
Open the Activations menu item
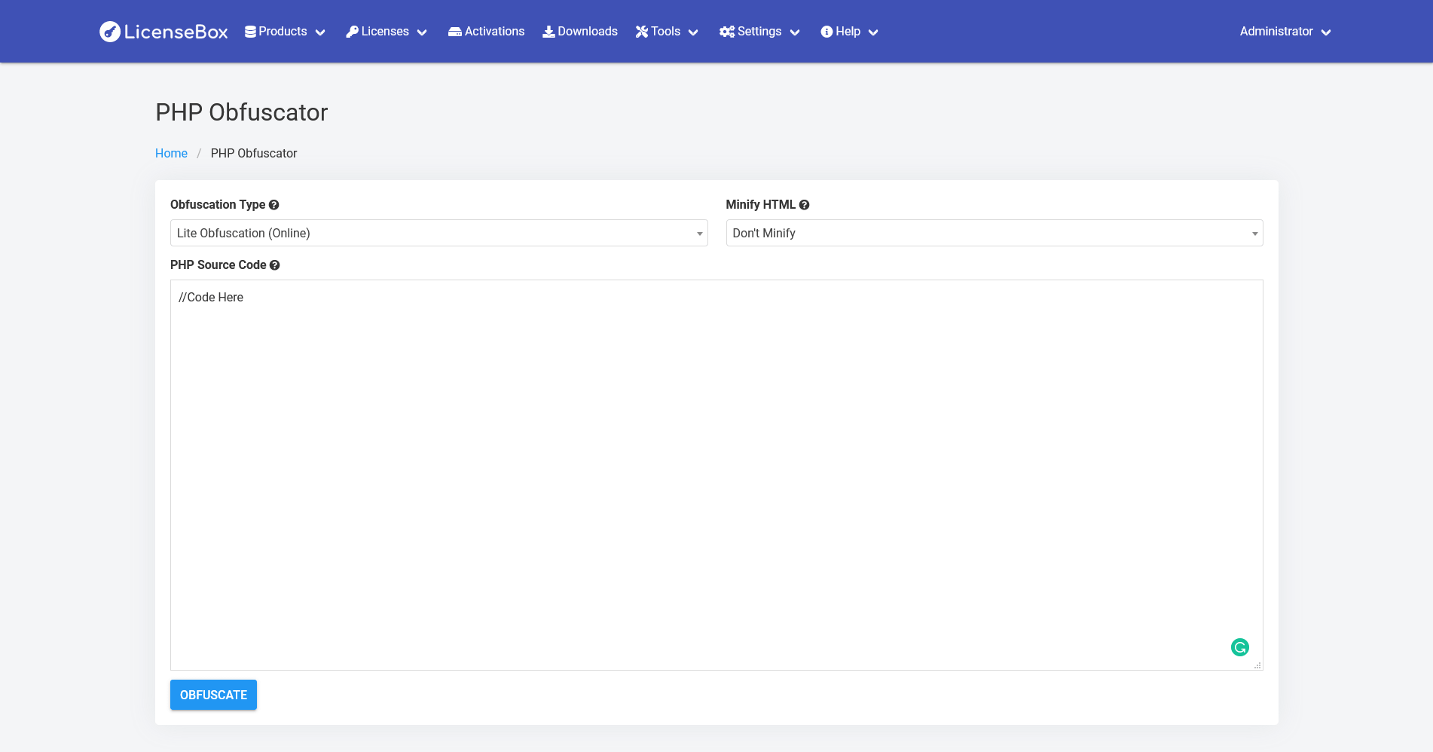[486, 32]
